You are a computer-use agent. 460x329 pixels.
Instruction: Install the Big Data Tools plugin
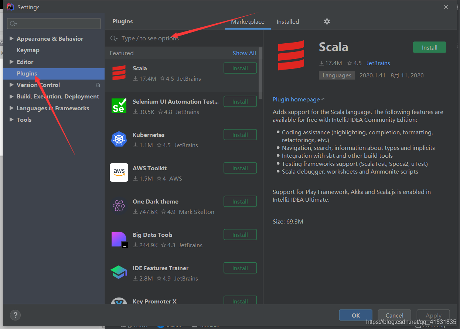coord(240,235)
